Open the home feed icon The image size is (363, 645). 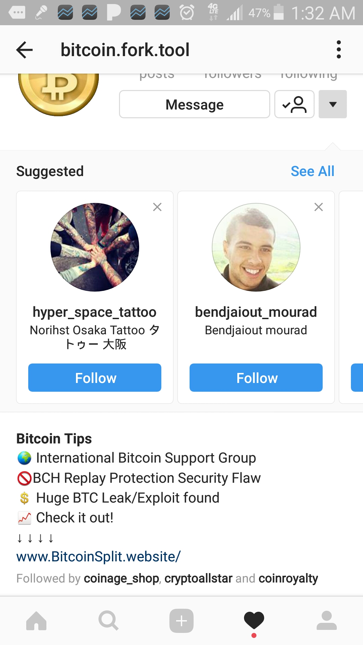pos(37,620)
